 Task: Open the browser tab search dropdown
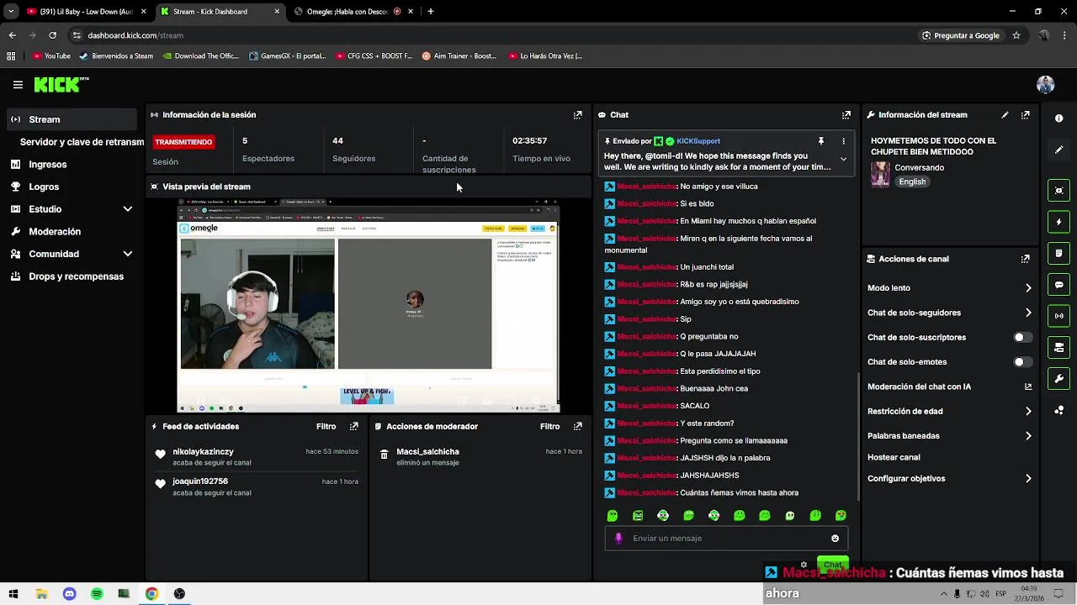coord(11,12)
